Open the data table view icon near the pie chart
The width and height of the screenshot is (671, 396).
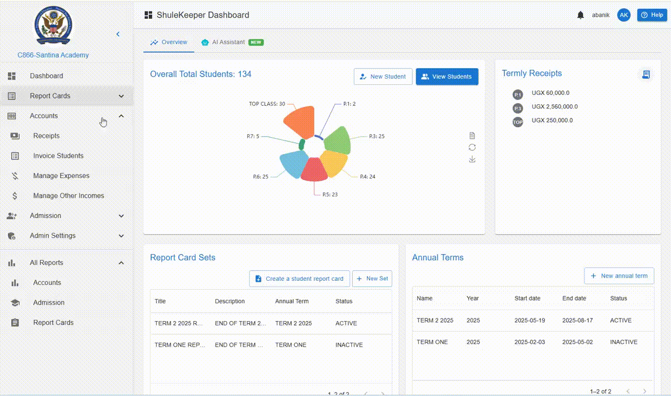tap(472, 135)
